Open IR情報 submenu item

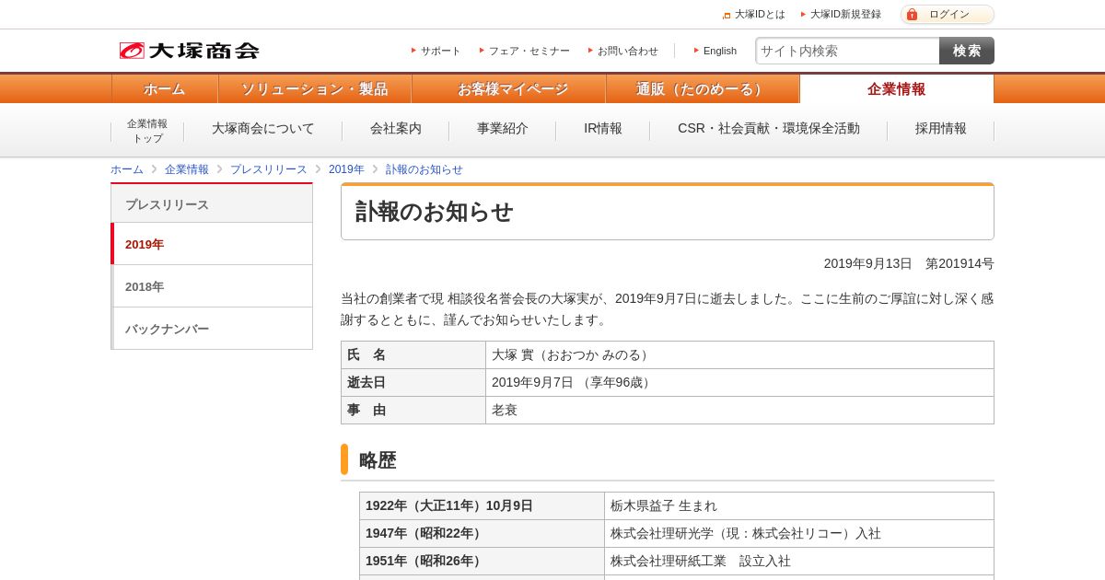pyautogui.click(x=603, y=129)
